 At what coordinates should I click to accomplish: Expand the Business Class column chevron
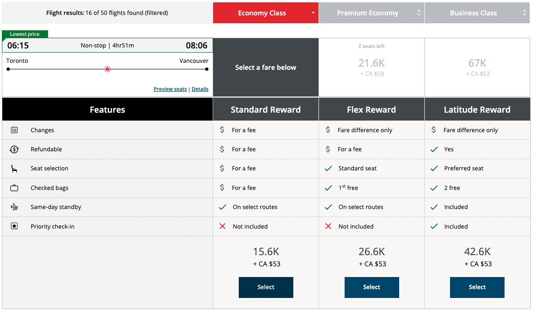[x=524, y=13]
